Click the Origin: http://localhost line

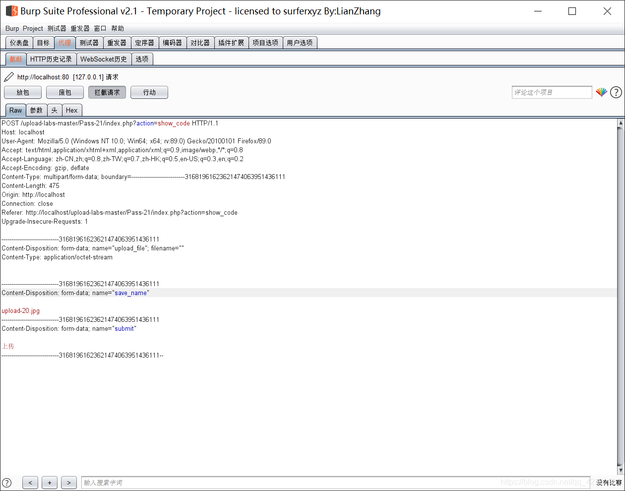point(33,195)
